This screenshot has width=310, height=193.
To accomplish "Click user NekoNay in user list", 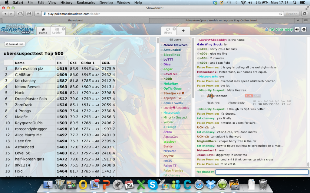I will [x=171, y=84].
